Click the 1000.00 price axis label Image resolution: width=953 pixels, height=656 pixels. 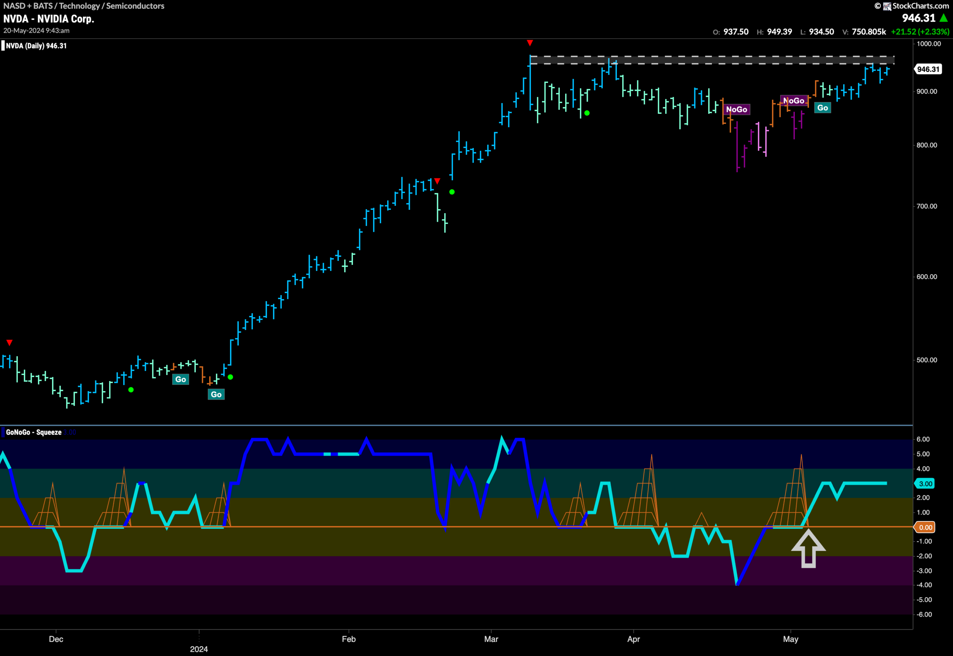(928, 44)
